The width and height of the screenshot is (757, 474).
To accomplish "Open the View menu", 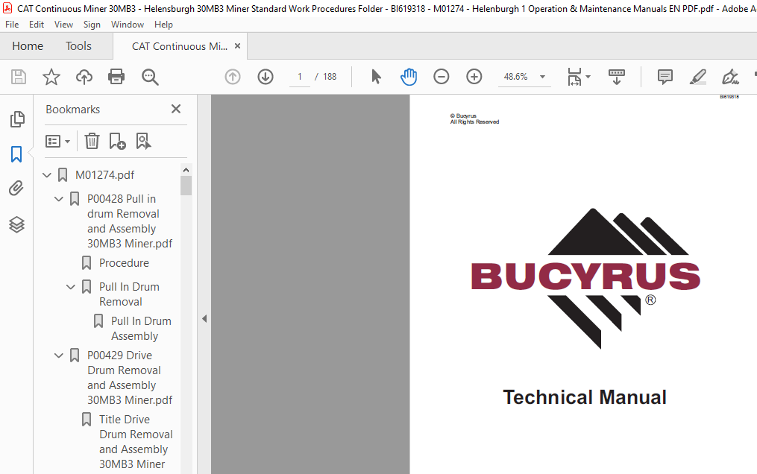I will (63, 25).
